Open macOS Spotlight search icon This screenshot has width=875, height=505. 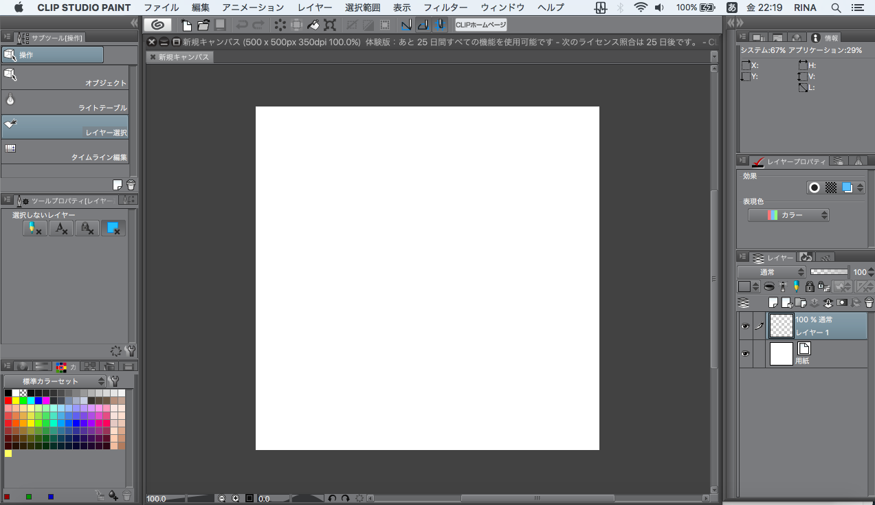[x=836, y=8]
